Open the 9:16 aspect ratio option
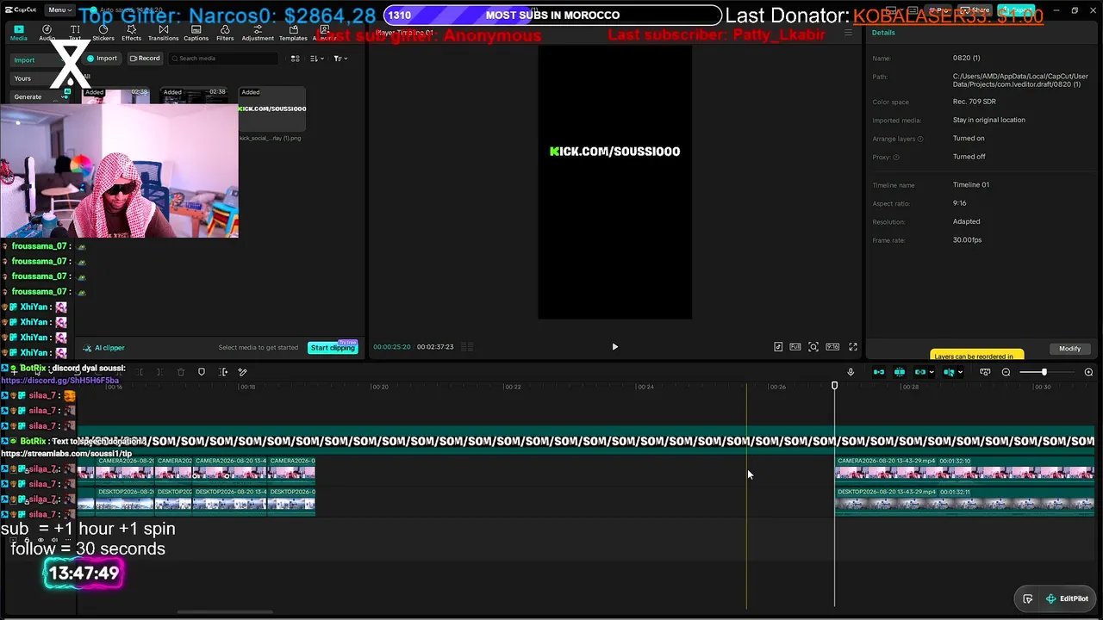This screenshot has width=1103, height=620. 832,347
